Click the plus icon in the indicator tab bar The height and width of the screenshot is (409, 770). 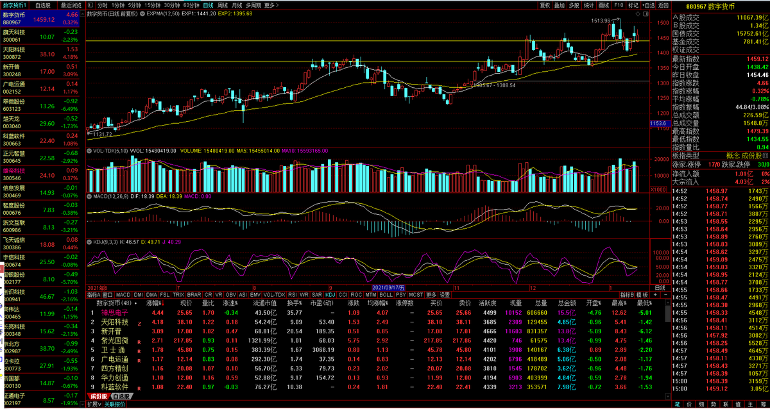654,295
